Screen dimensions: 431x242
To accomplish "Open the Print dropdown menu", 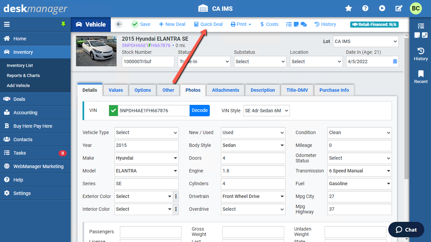I will pyautogui.click(x=241, y=24).
